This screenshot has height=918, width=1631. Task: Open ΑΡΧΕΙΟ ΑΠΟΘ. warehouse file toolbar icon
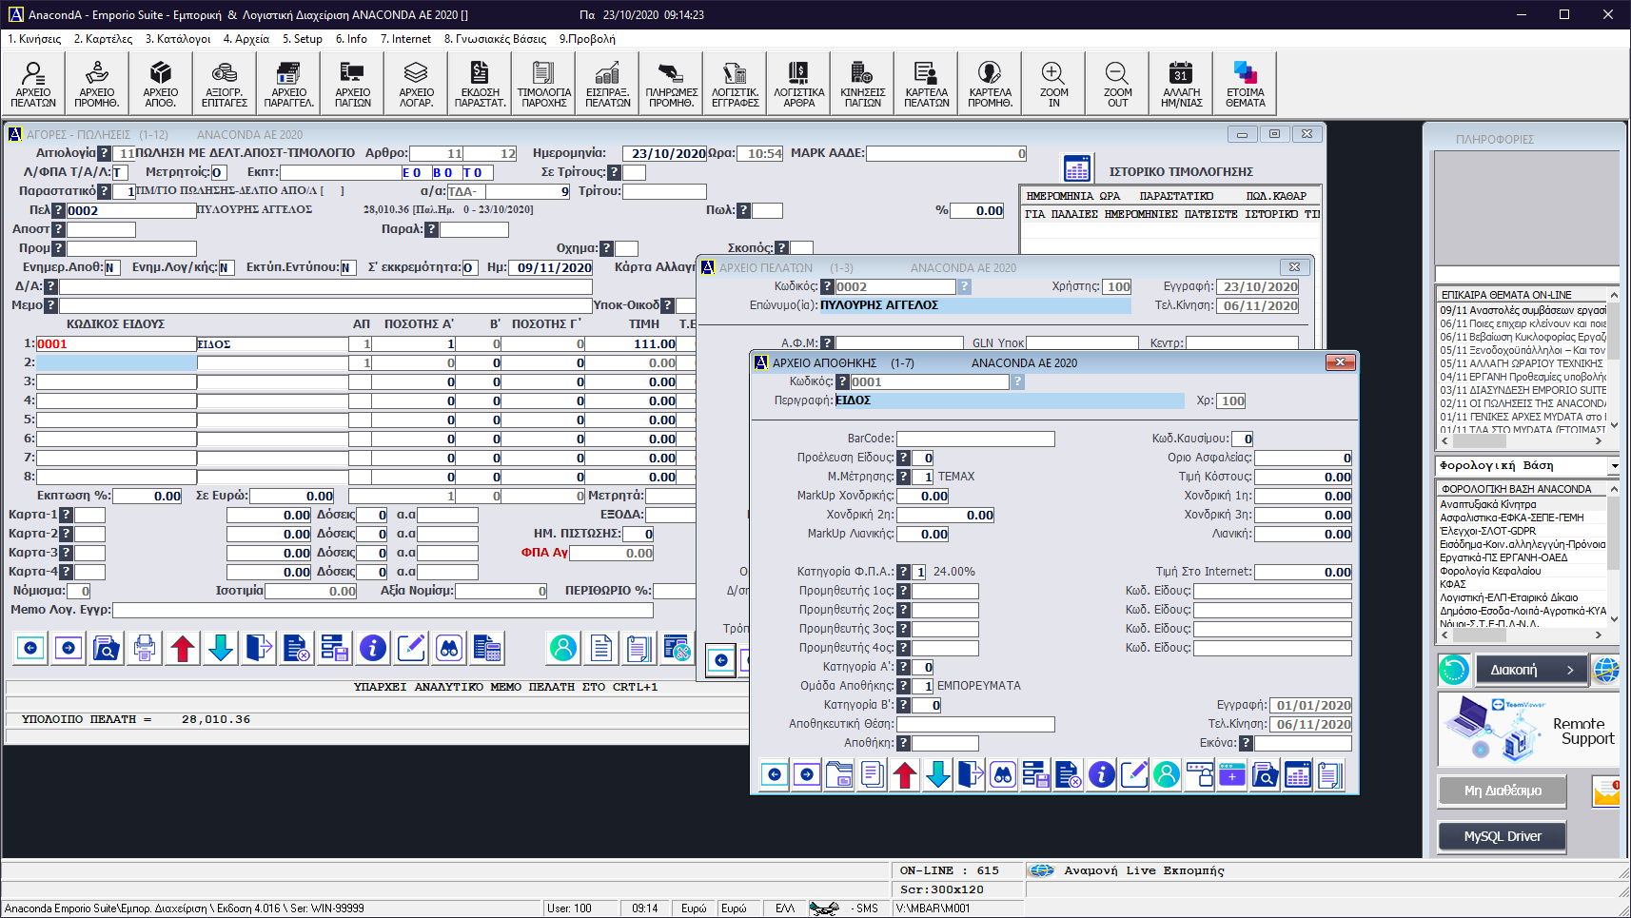click(x=161, y=84)
